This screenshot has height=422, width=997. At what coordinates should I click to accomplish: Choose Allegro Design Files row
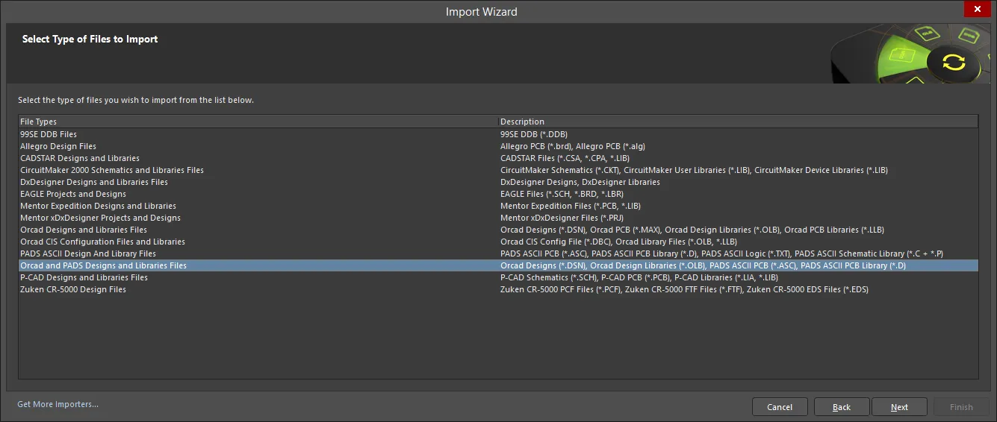498,146
